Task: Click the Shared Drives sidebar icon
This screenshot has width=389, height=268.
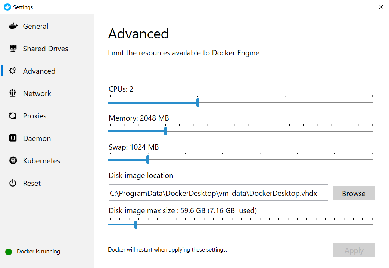Action: pyautogui.click(x=13, y=48)
